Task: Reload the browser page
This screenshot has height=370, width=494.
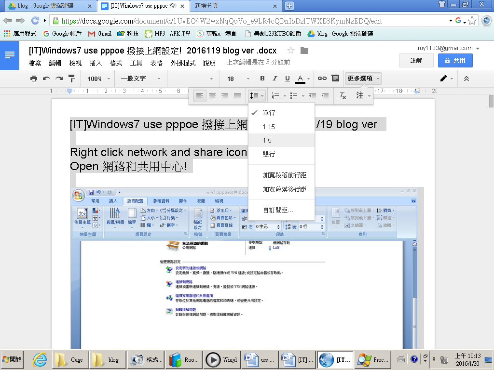Action: tap(35, 21)
